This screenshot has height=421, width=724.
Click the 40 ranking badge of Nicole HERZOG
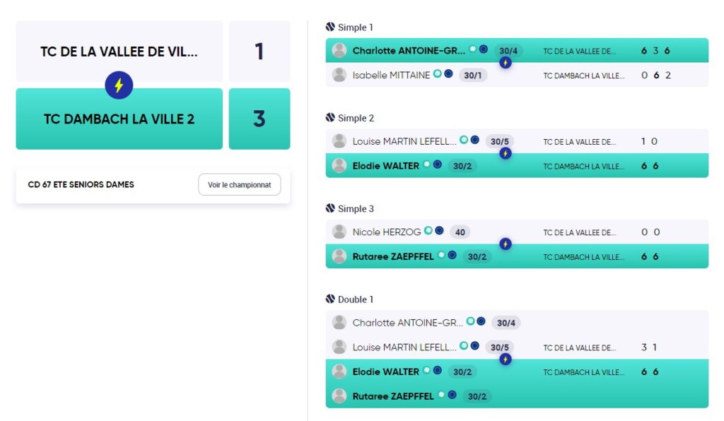[460, 232]
